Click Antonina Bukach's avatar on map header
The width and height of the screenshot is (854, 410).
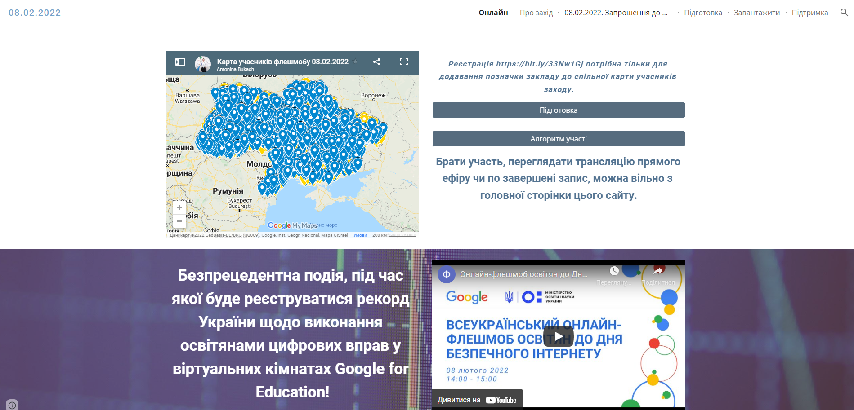pyautogui.click(x=203, y=64)
